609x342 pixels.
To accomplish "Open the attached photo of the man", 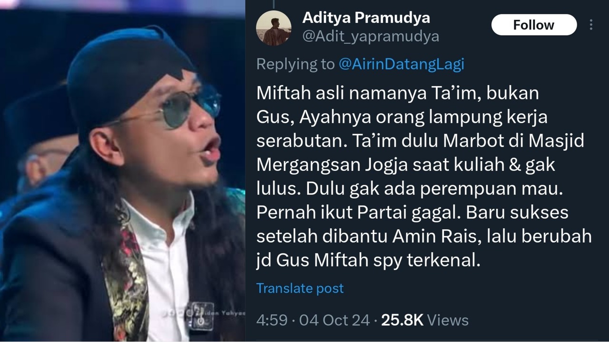I will click(122, 171).
